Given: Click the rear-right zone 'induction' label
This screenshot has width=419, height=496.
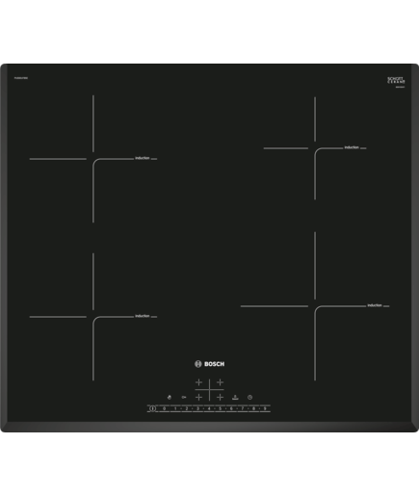Looking at the screenshot, I should coord(352,147).
